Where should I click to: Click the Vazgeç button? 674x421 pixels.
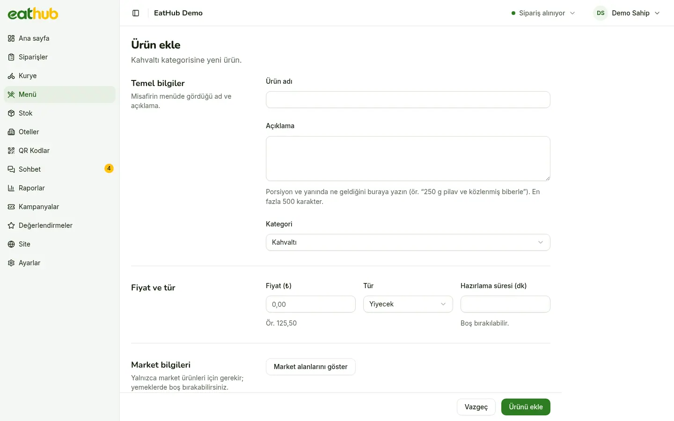(476, 407)
